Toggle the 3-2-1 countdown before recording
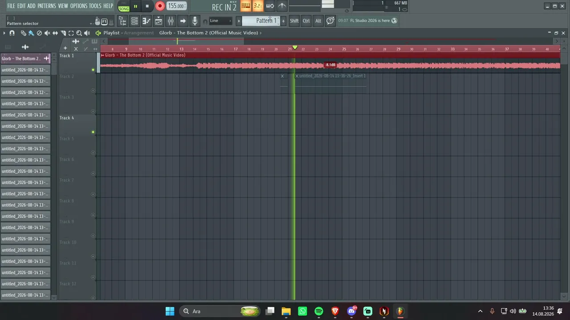The width and height of the screenshot is (570, 320). tap(257, 6)
